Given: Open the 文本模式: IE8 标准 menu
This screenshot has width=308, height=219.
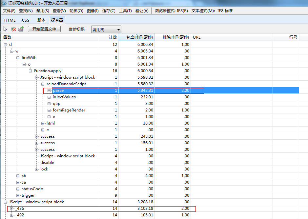Looking at the screenshot, I should point(212,11).
